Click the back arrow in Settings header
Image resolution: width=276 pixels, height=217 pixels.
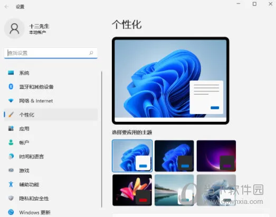coord(6,7)
